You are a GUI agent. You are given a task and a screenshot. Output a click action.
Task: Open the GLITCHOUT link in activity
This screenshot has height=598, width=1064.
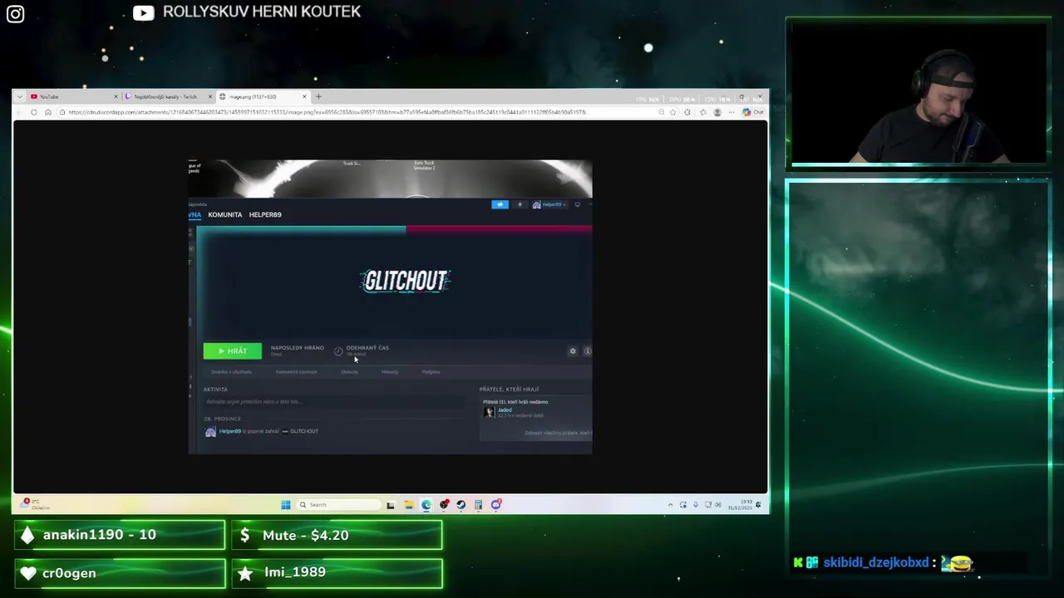[x=304, y=431]
